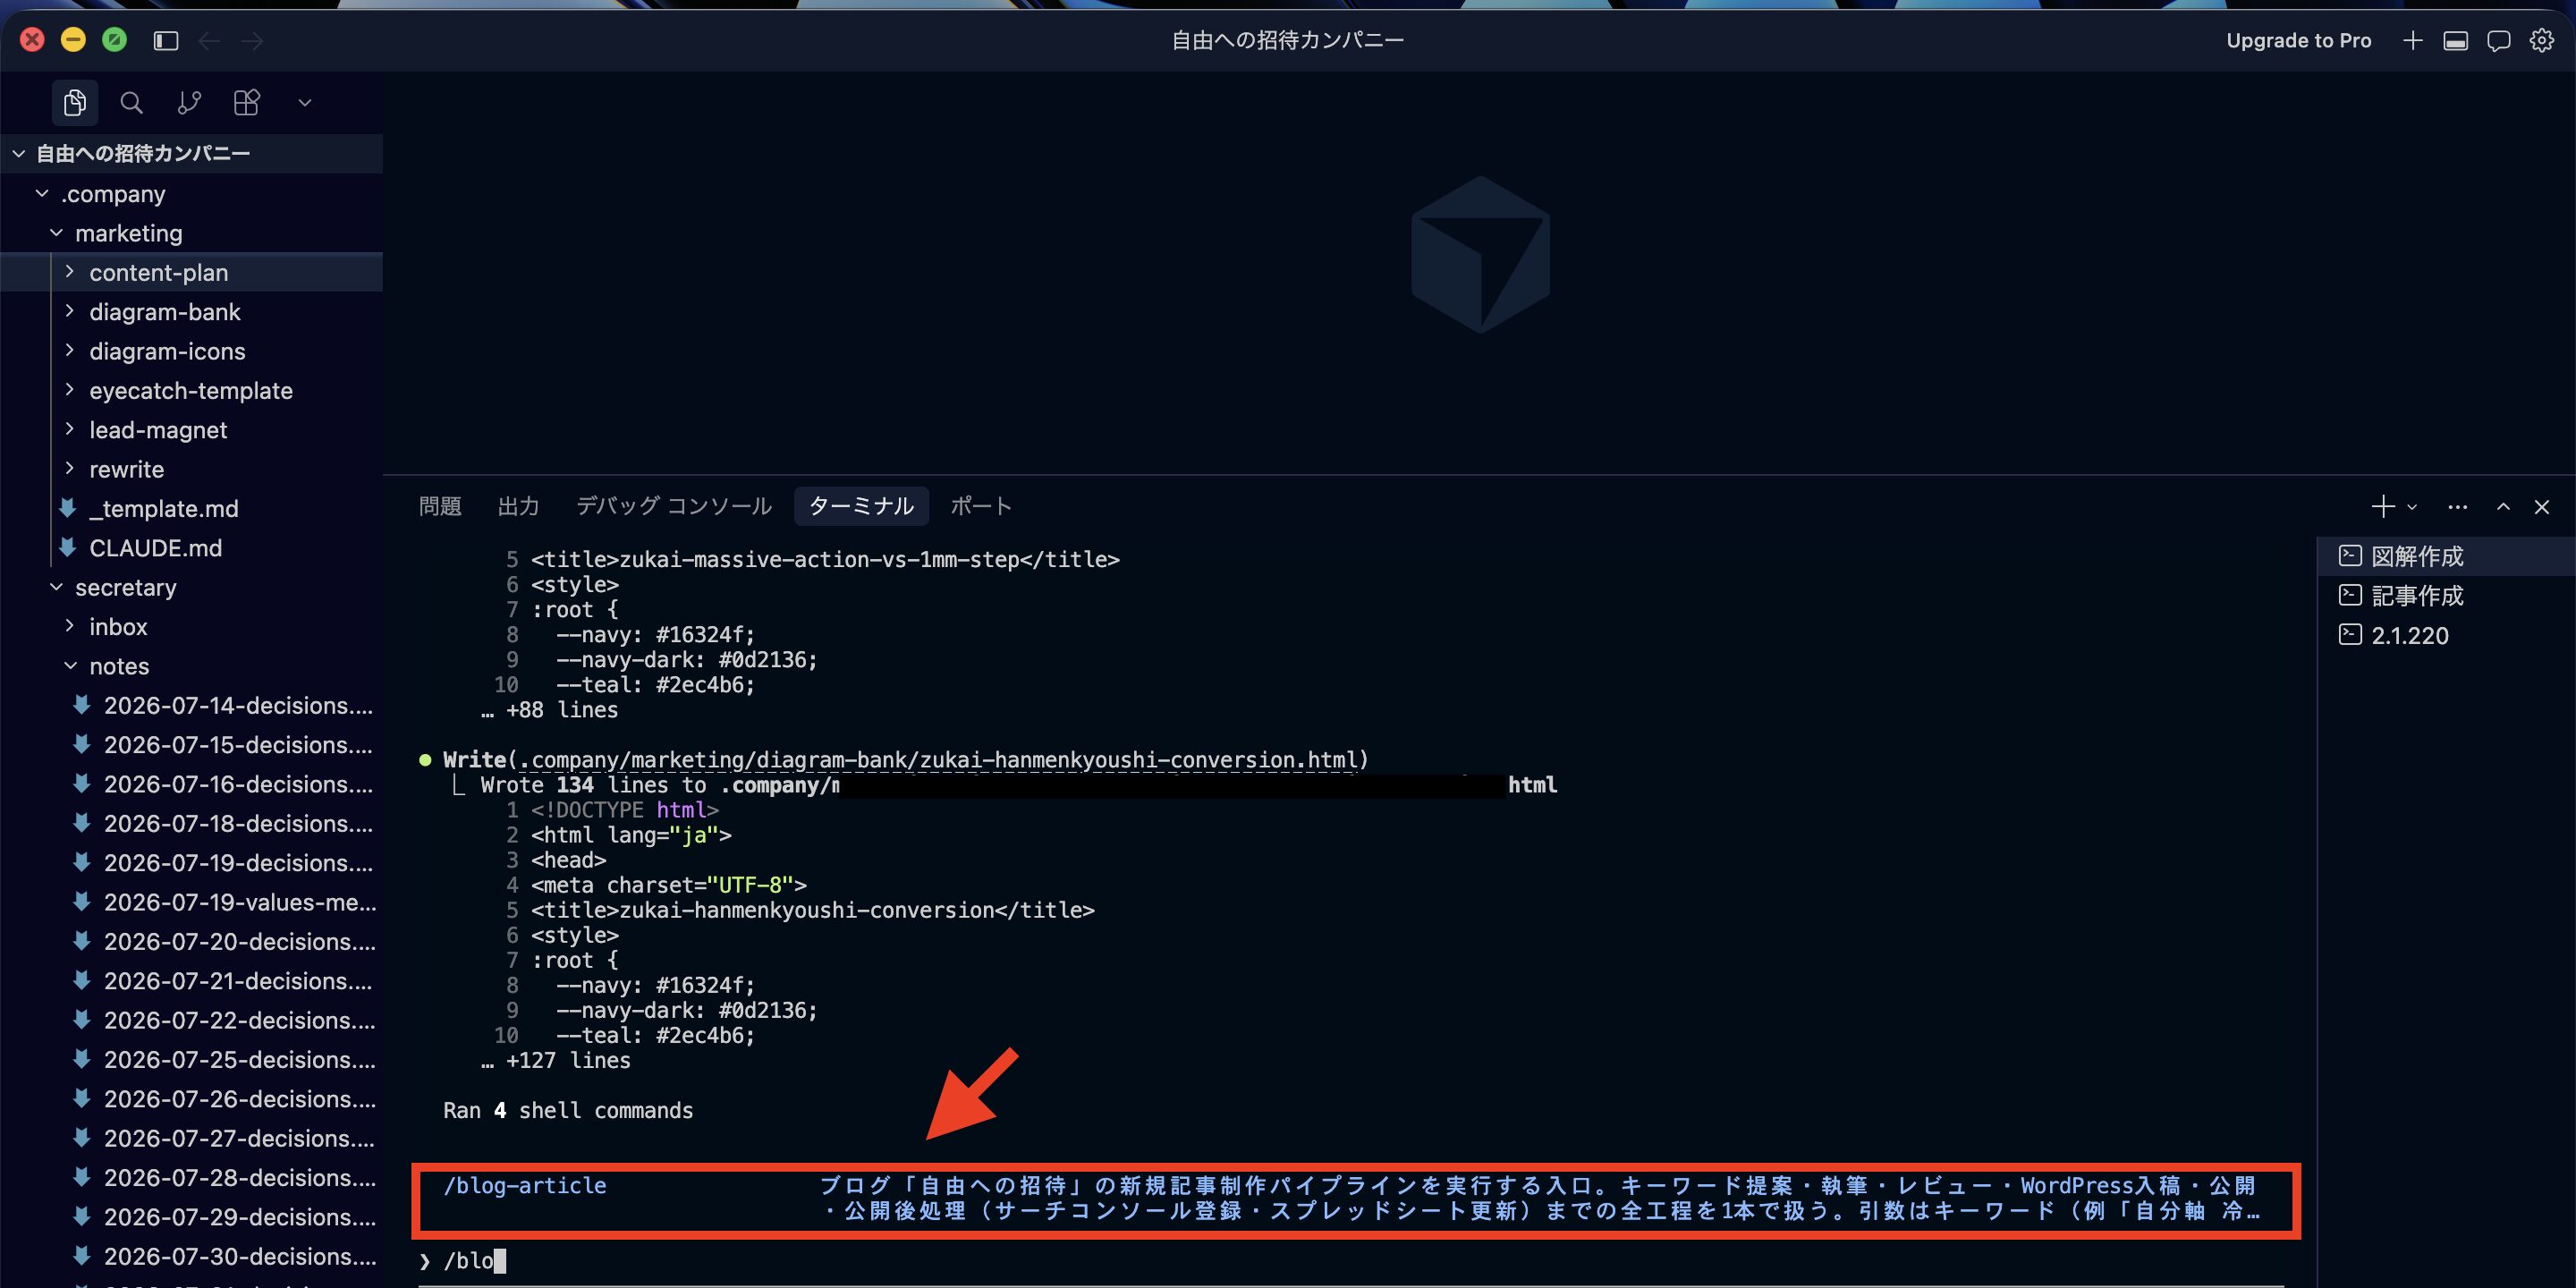2576x1288 pixels.
Task: Open 2026-07-14-decisions file
Action: pos(191,705)
